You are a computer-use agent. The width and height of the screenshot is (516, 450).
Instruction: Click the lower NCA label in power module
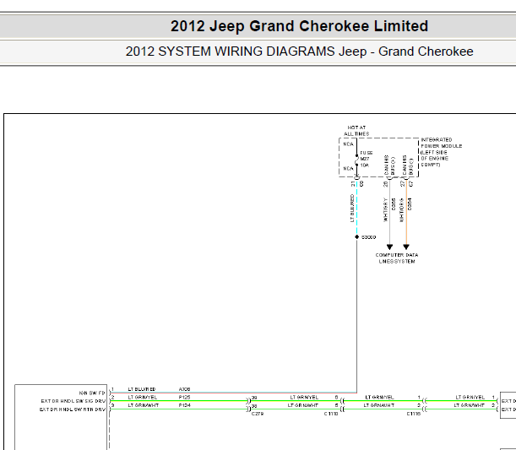pos(348,168)
